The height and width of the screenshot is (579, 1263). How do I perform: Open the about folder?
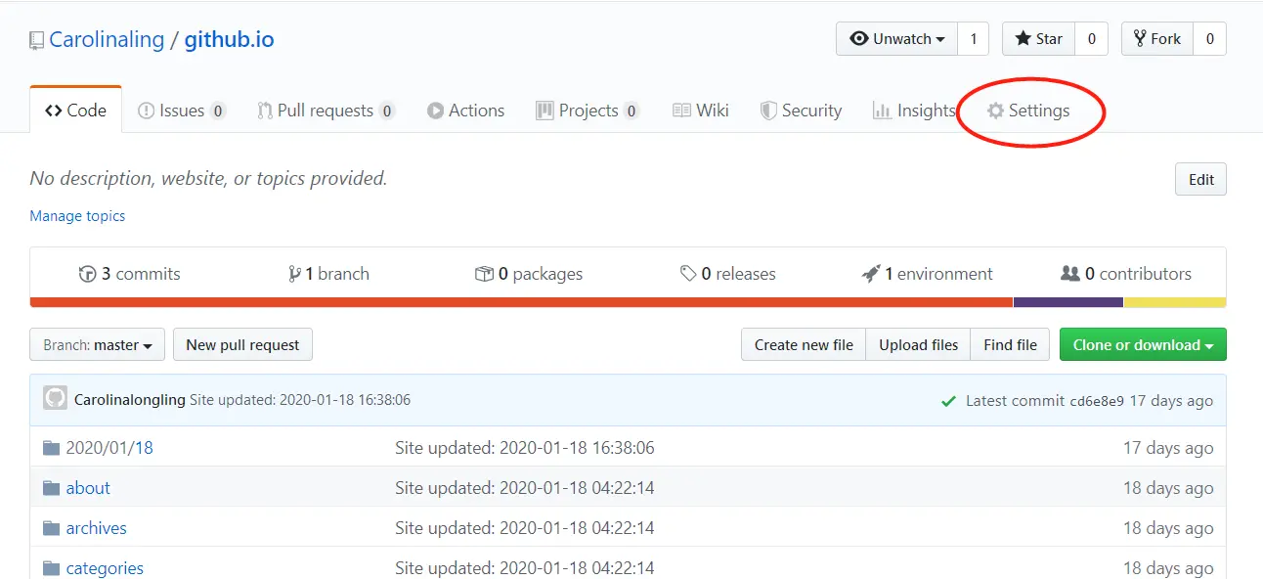tap(88, 488)
